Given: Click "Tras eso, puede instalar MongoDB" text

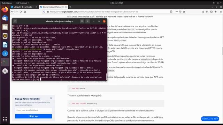Looking at the screenshot, I should [84, 95].
